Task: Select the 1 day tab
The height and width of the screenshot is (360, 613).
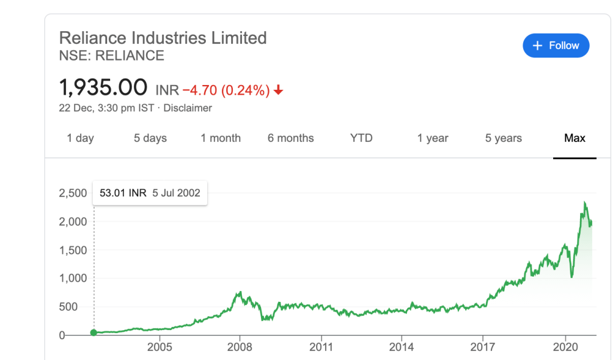Action: pyautogui.click(x=80, y=138)
